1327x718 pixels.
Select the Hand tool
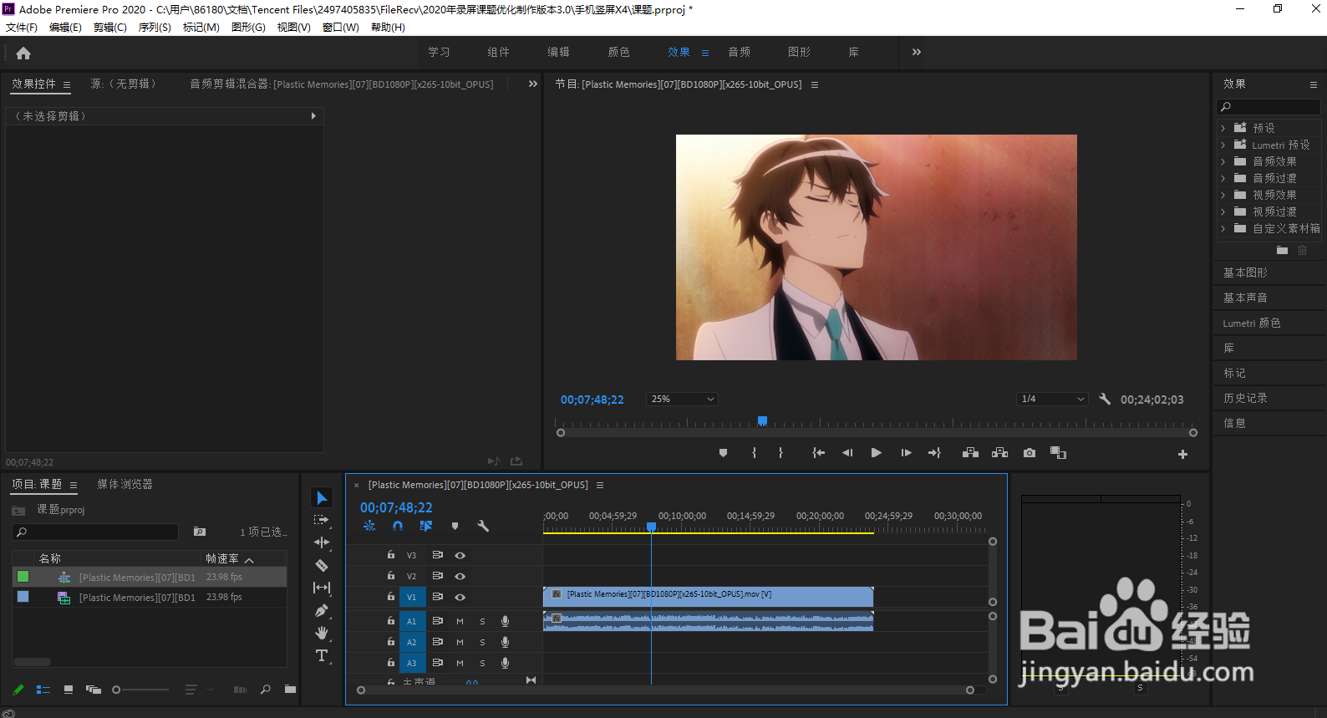tap(322, 633)
